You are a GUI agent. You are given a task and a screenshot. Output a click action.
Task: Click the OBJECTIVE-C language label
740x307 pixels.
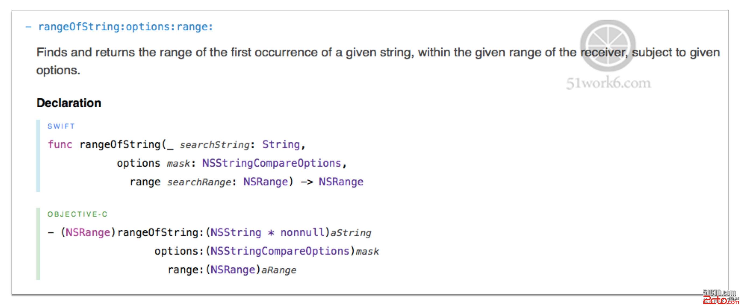77,214
